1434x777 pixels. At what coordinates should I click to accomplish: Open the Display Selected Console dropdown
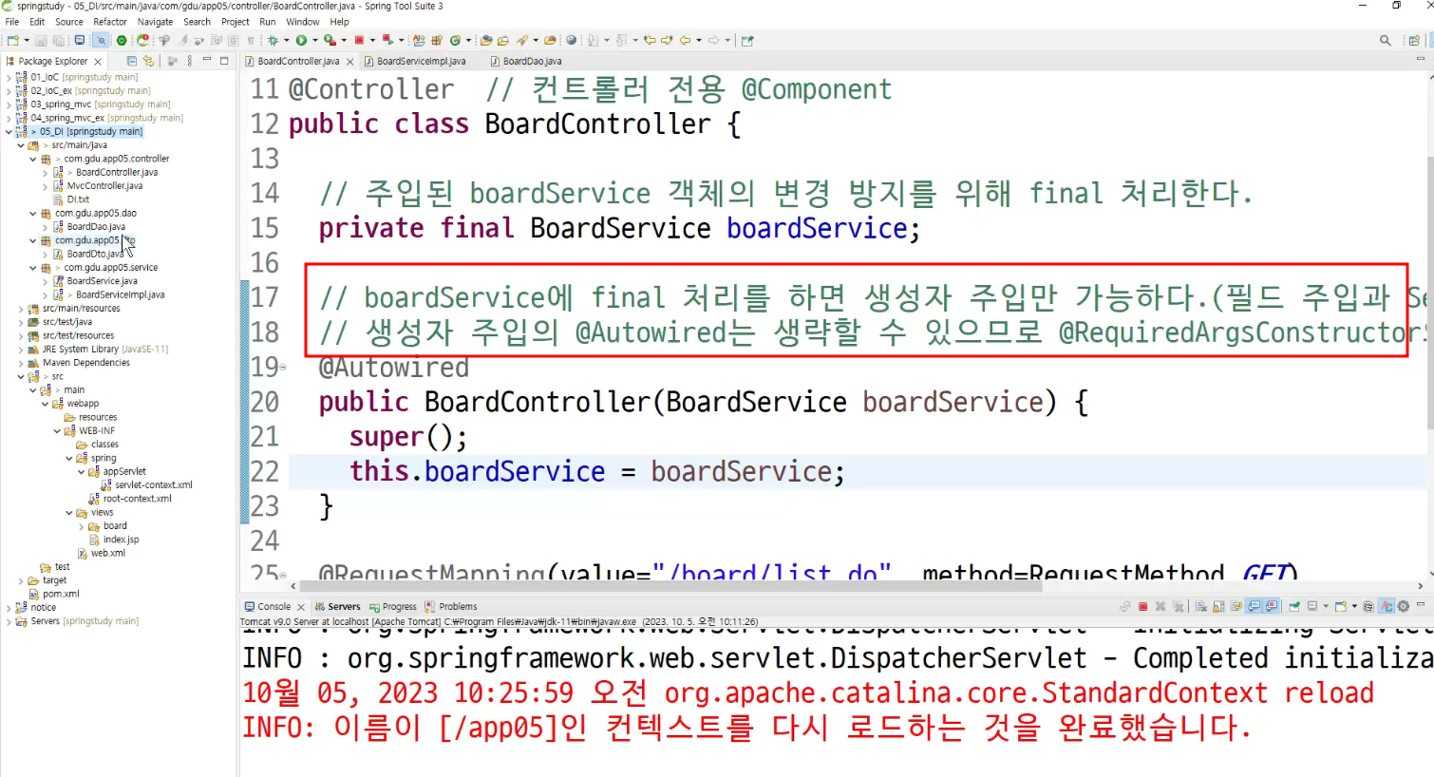1326,606
